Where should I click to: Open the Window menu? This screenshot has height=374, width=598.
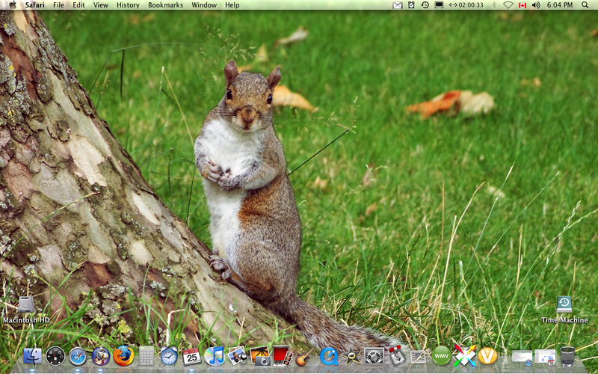point(204,5)
